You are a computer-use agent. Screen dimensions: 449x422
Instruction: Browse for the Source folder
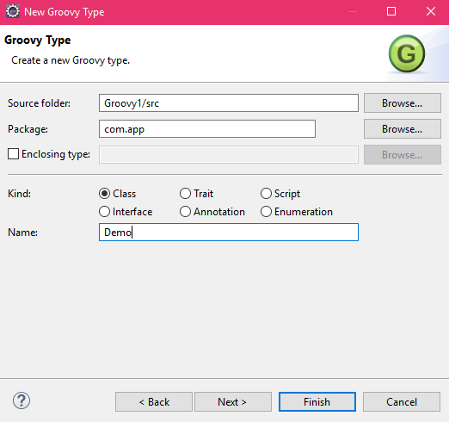pyautogui.click(x=403, y=103)
